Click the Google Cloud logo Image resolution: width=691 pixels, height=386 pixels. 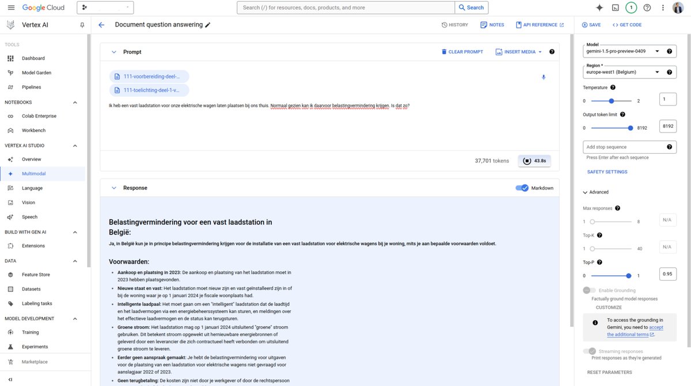point(44,7)
